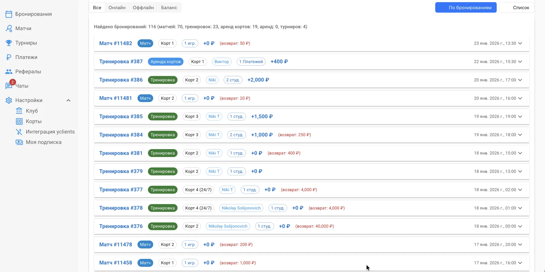Click the Корты court icon
This screenshot has width=545, height=272.
point(19,121)
